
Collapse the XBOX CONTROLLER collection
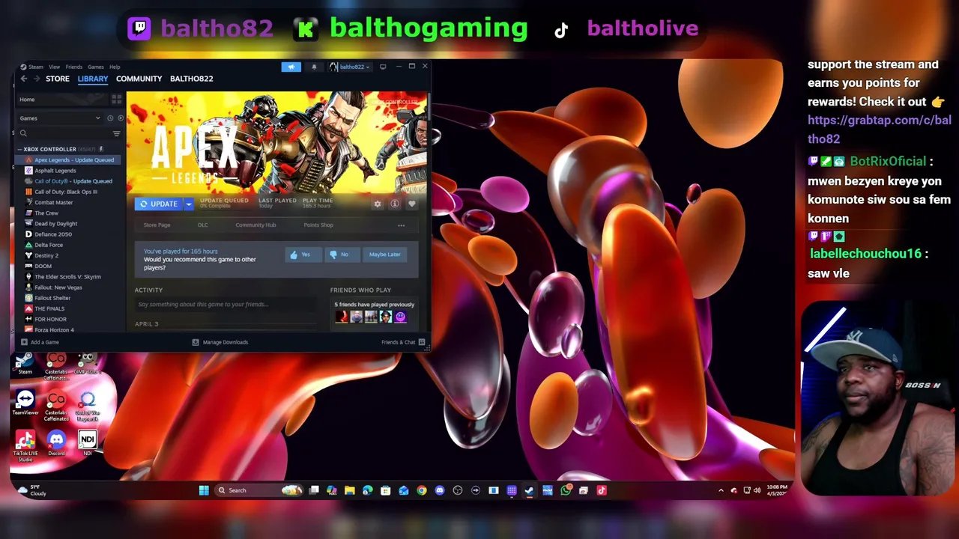pos(20,149)
